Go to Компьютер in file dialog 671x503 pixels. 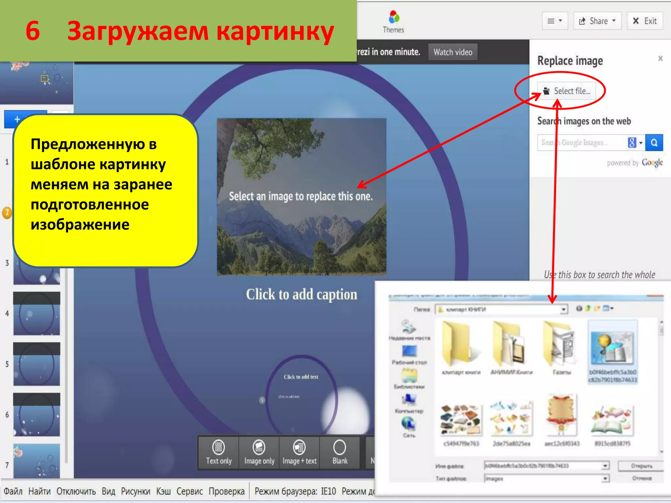click(409, 403)
